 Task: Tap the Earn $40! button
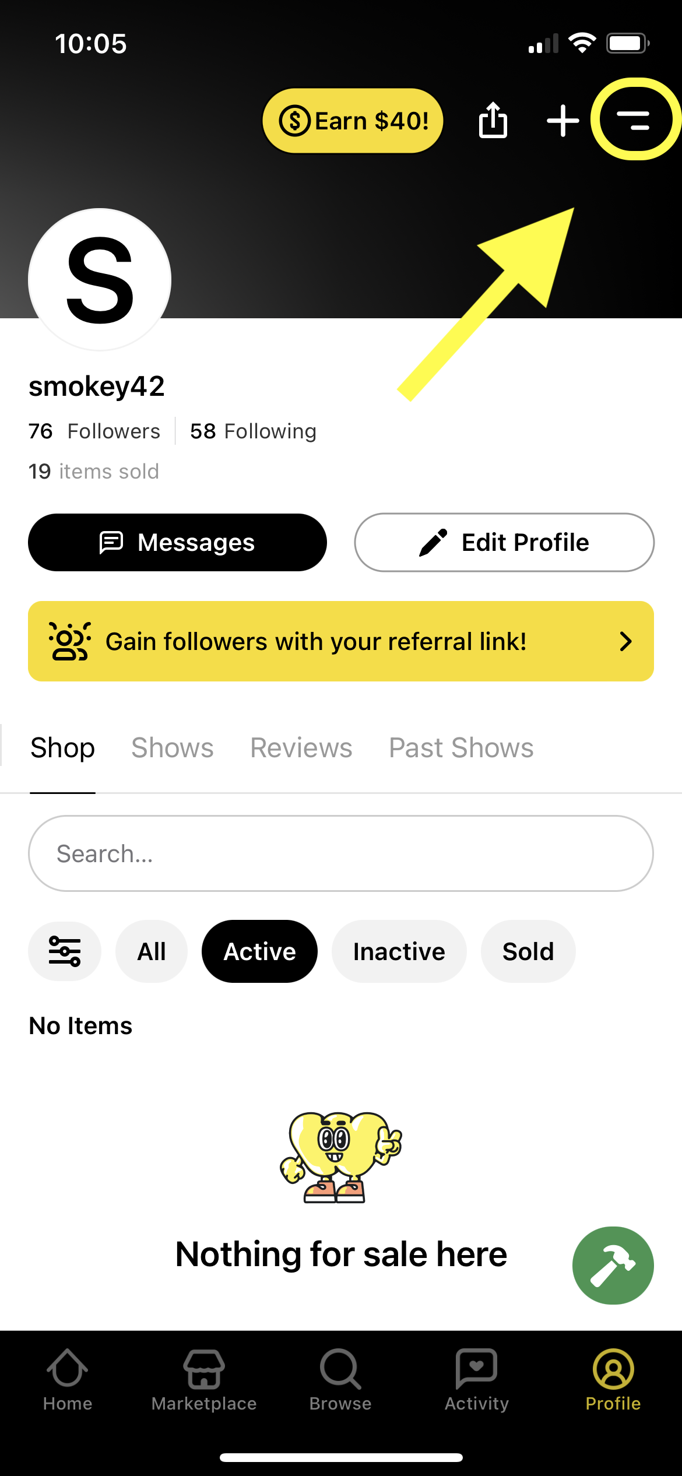pyautogui.click(x=353, y=121)
